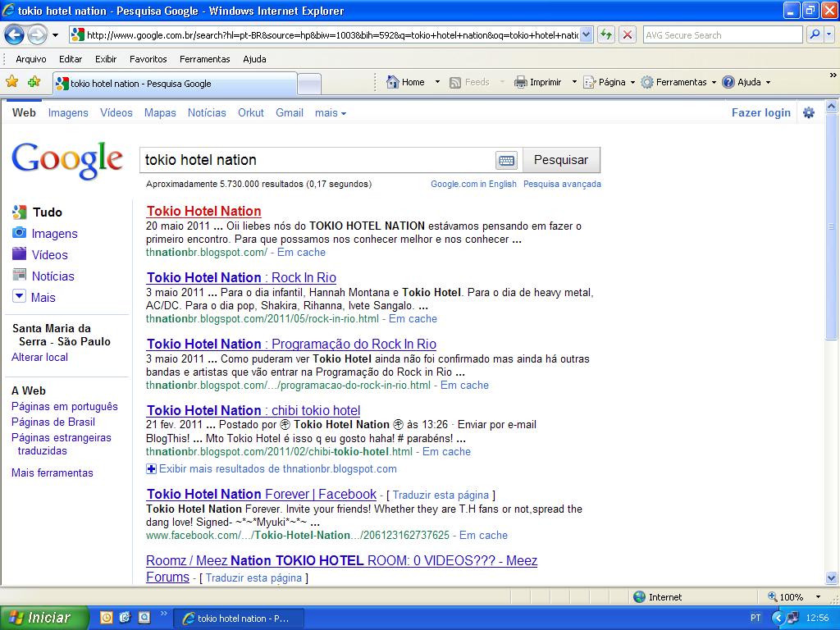Go to Imagens in Google top bar
The height and width of the screenshot is (630, 840).
click(x=68, y=112)
